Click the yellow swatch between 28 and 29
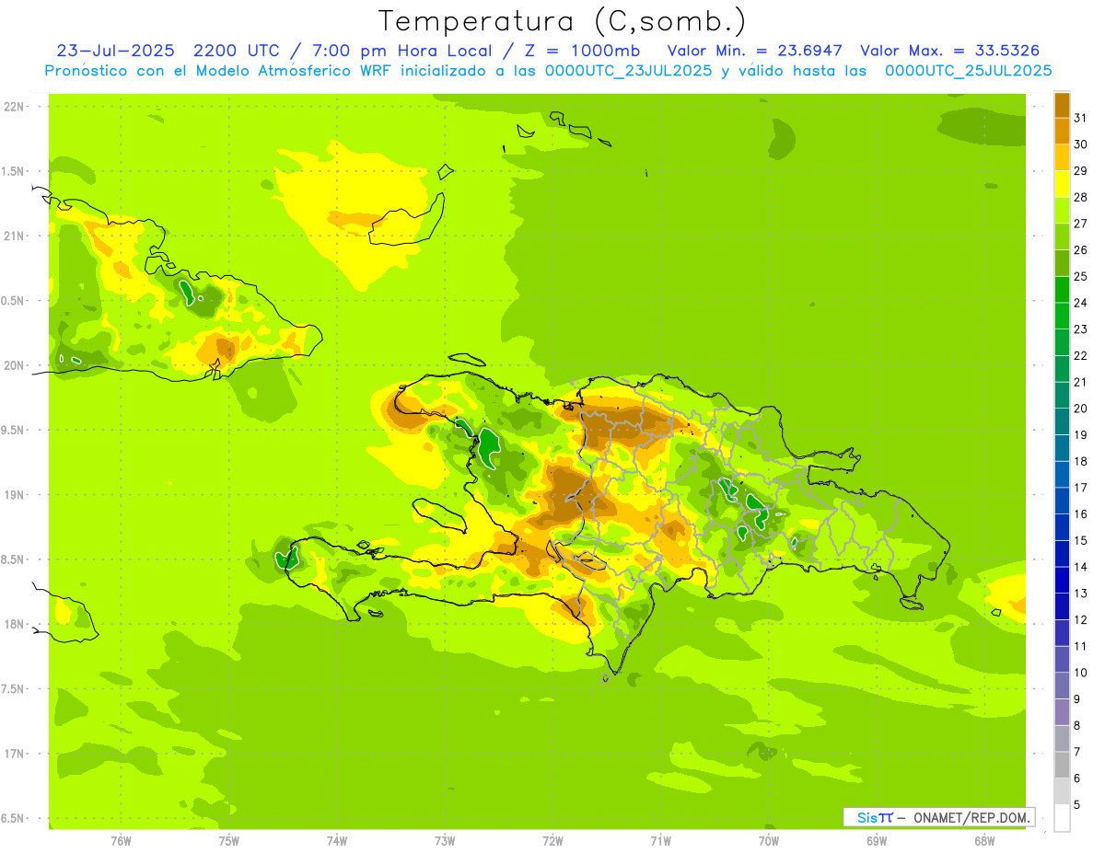Viewport: 1105px width, 853px height. tap(1062, 184)
